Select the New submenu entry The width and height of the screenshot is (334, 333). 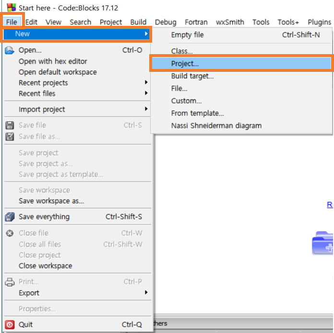click(77, 34)
